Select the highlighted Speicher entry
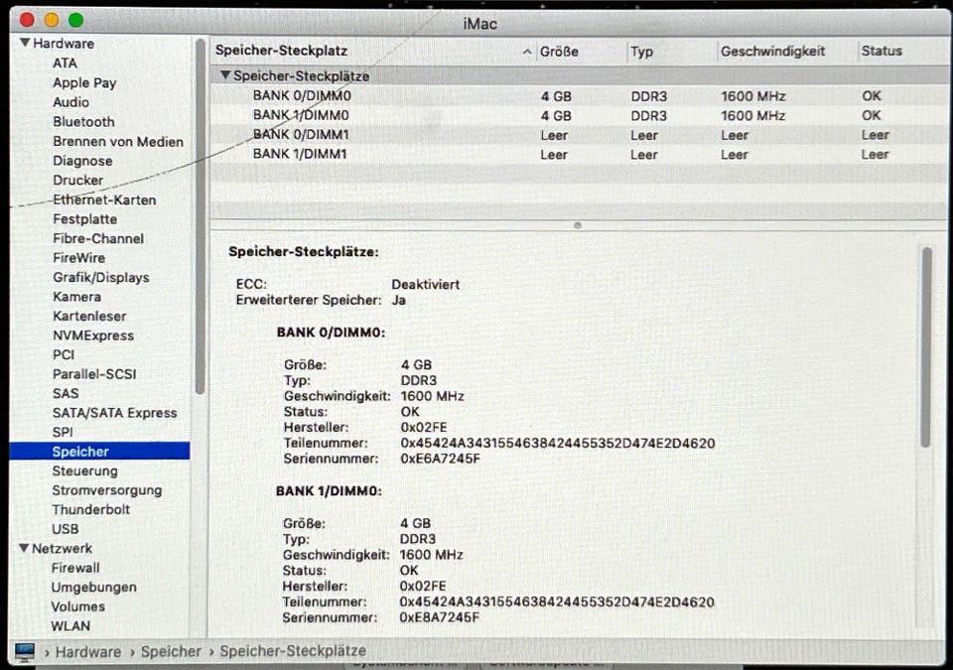This screenshot has width=953, height=670. (x=99, y=451)
